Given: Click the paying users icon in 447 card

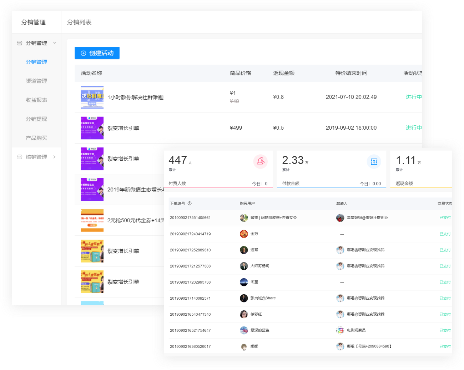Looking at the screenshot, I should pyautogui.click(x=261, y=161).
